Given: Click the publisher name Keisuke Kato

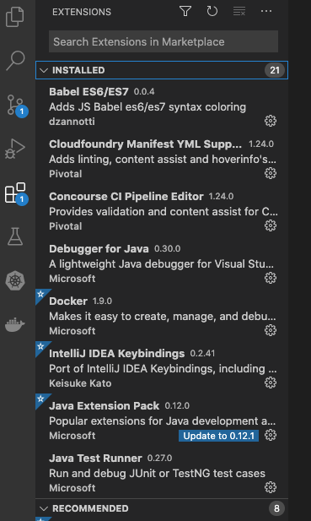Looking at the screenshot, I should (80, 383).
